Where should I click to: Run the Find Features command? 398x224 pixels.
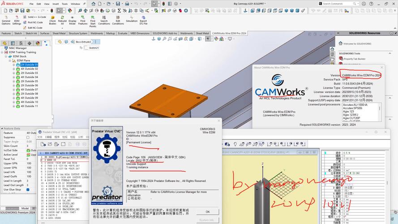point(83,20)
